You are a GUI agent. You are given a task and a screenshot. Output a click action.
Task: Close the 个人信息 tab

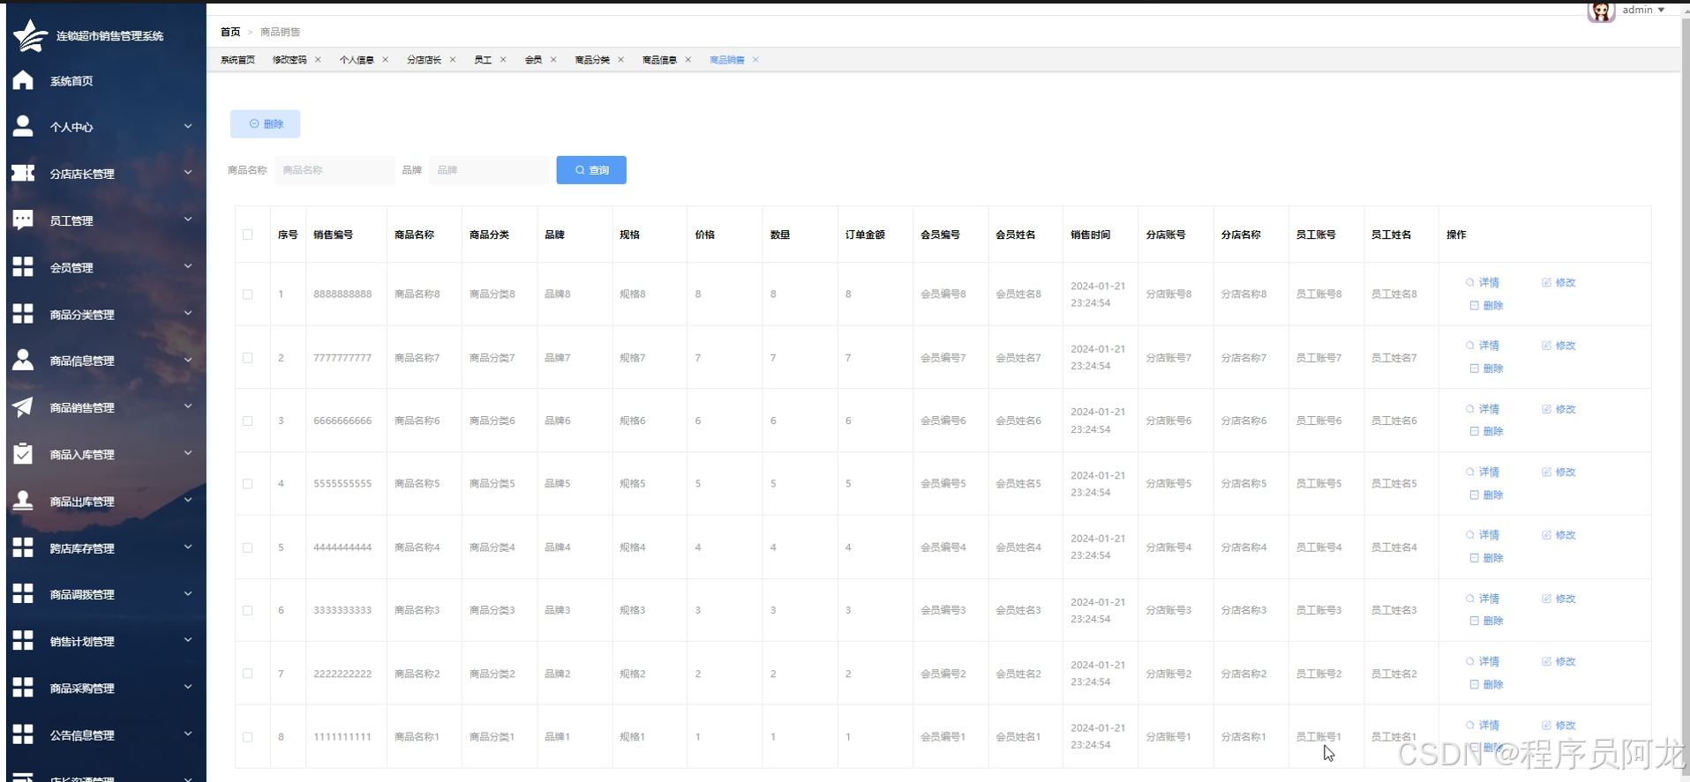(385, 60)
